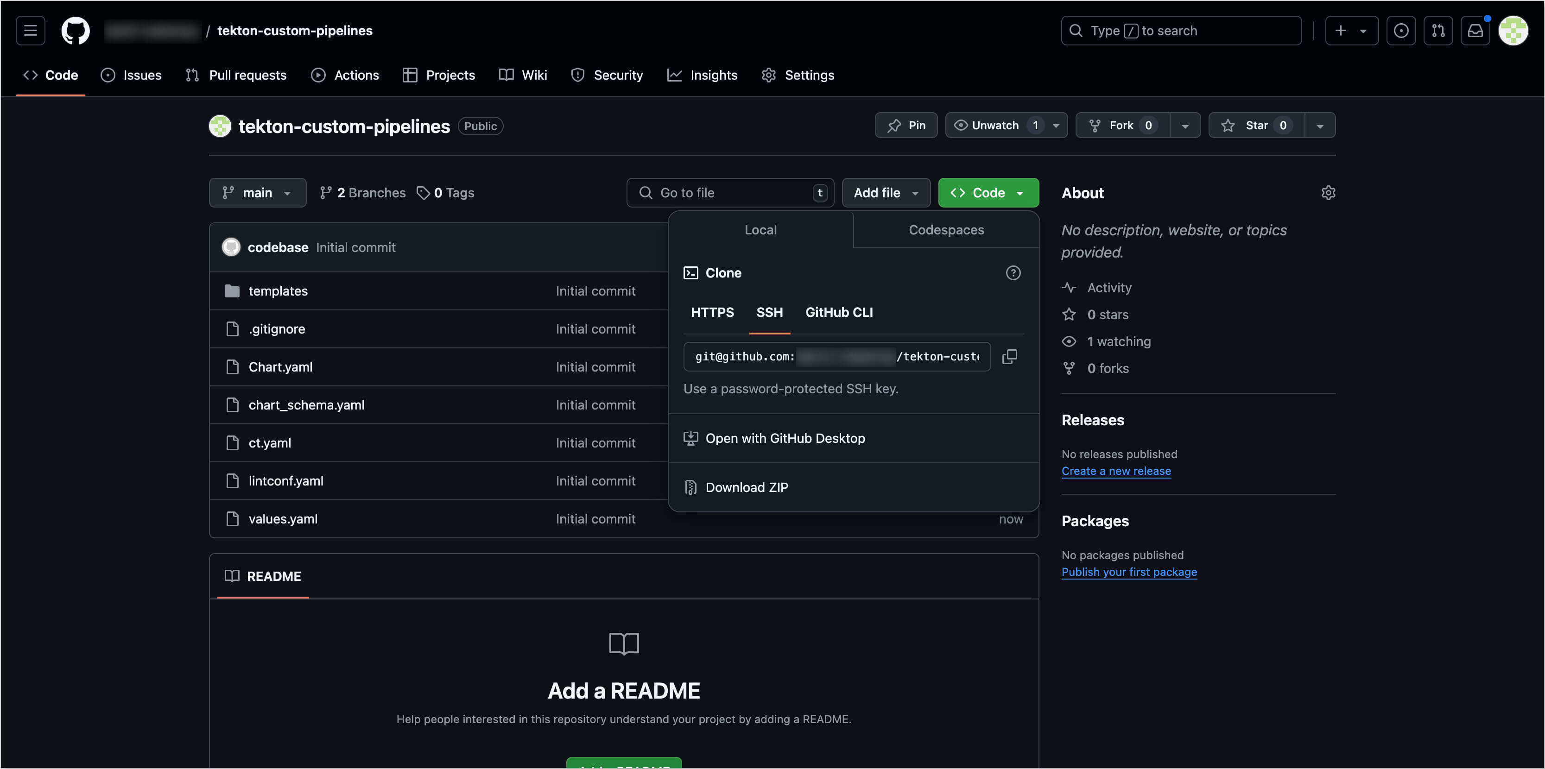This screenshot has width=1545, height=769.
Task: Click your profile avatar
Action: pos(1514,31)
